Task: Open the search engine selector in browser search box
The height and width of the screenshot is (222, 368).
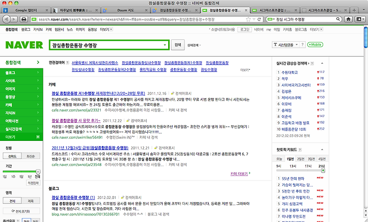Action: click(x=271, y=19)
